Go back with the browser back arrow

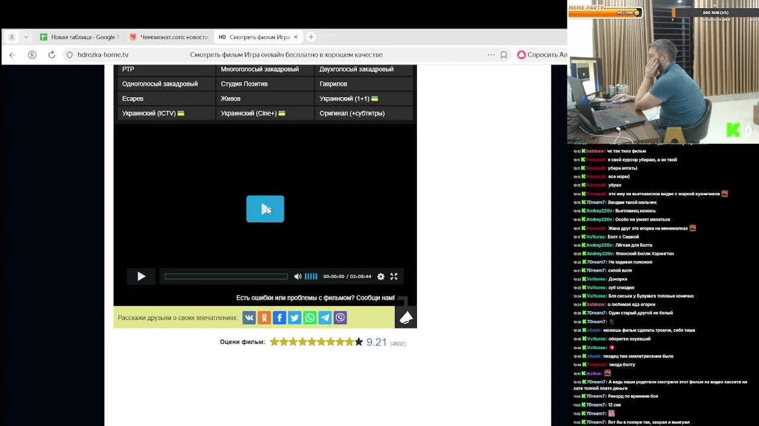click(12, 54)
